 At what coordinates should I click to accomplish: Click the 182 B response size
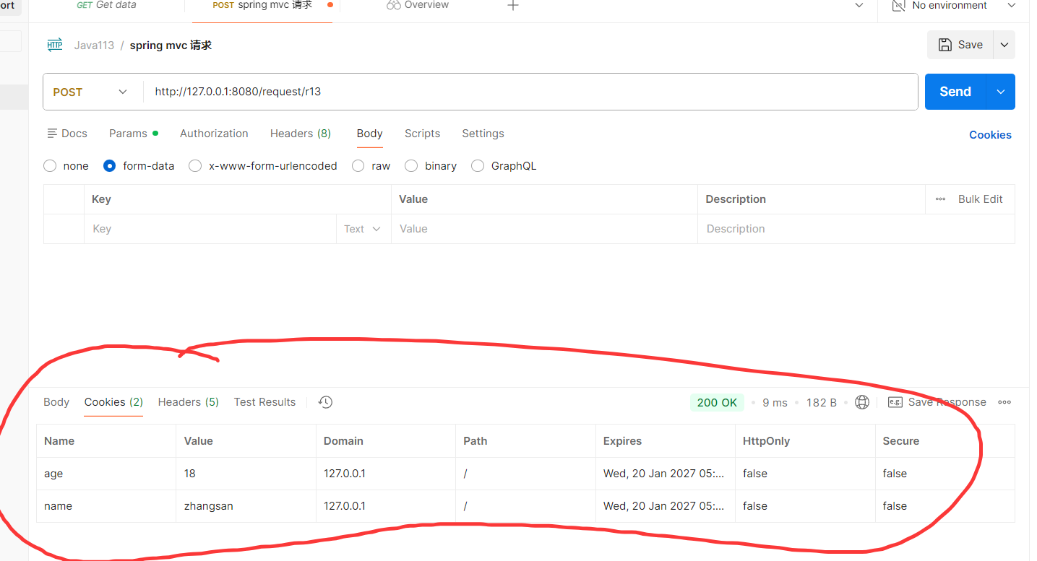821,402
